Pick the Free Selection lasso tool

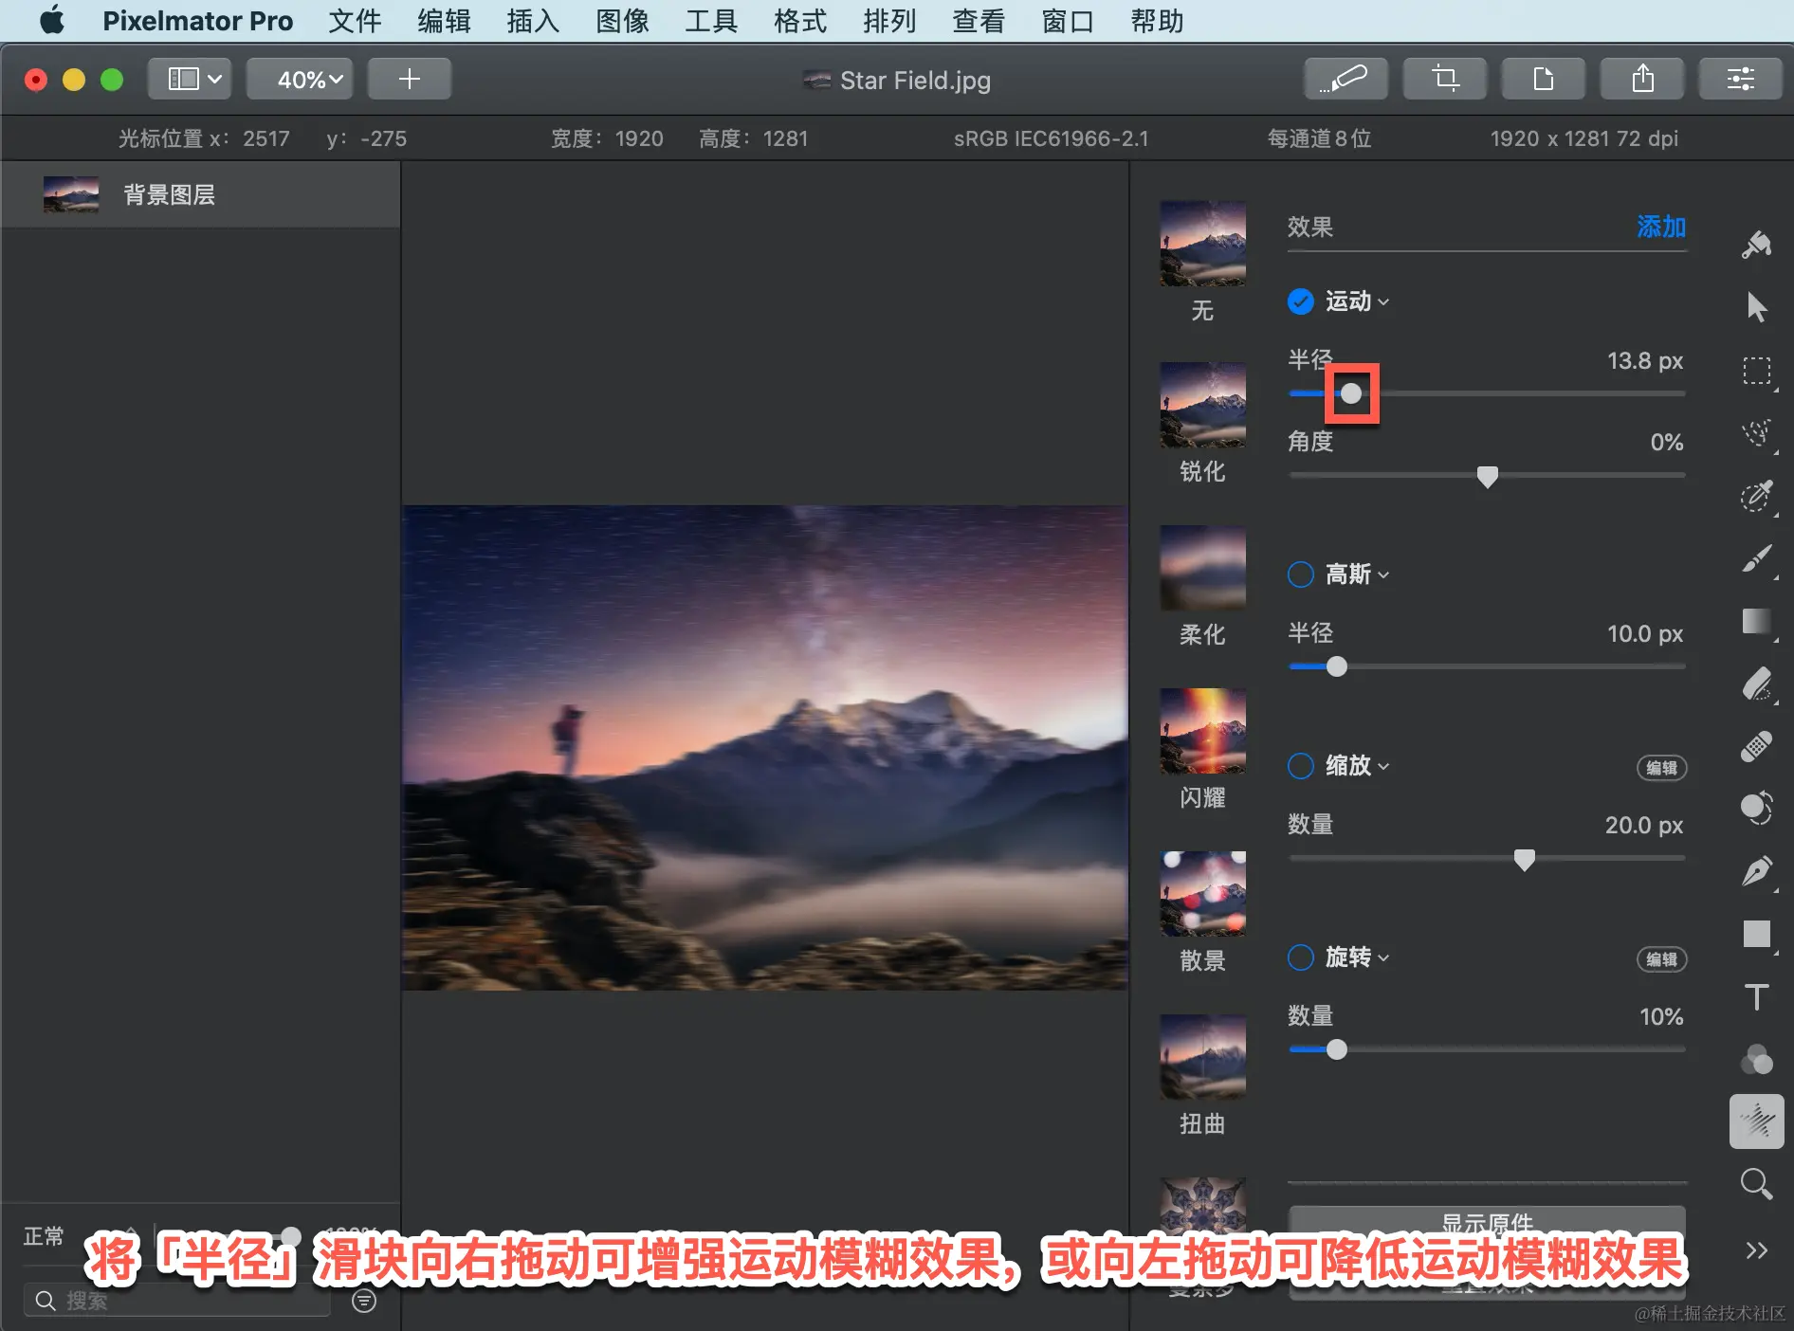pyautogui.click(x=1756, y=433)
